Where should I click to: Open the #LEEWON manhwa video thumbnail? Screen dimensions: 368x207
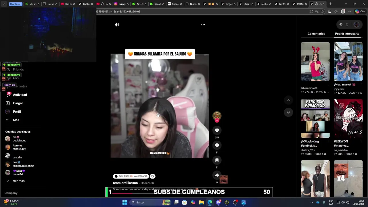[x=348, y=118]
